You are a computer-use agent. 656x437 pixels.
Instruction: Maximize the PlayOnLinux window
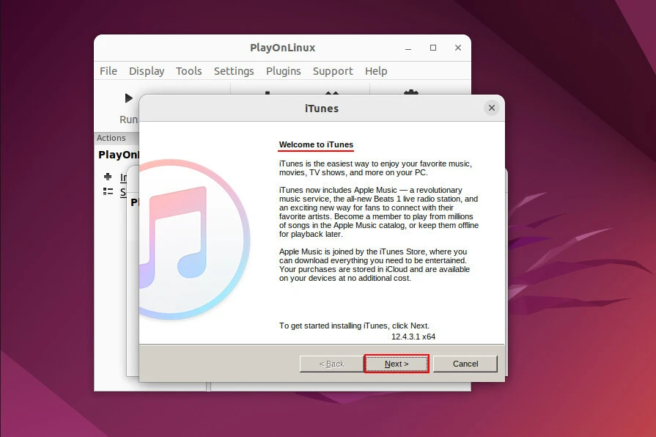[x=433, y=48]
